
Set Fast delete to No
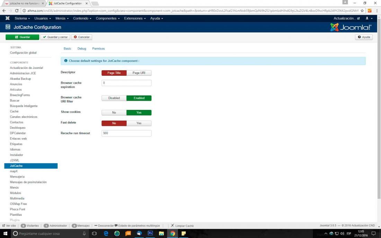(x=114, y=123)
